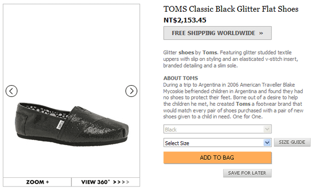Click the FREE SHIPPING WORLDWIDE banner
This screenshot has width=313, height=190.
217,33
